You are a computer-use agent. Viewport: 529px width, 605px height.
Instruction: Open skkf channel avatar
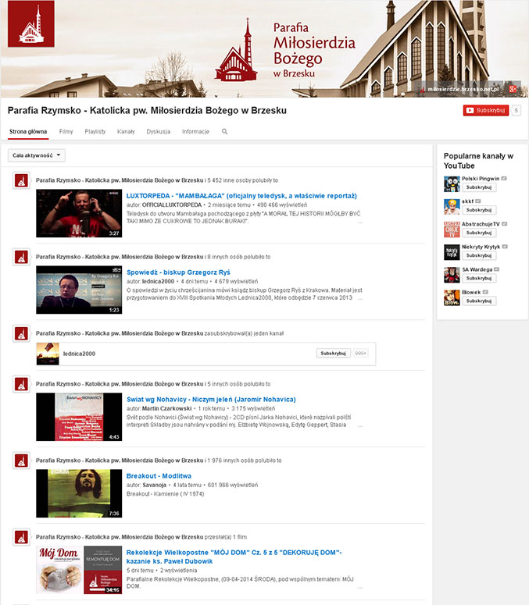[x=452, y=207]
